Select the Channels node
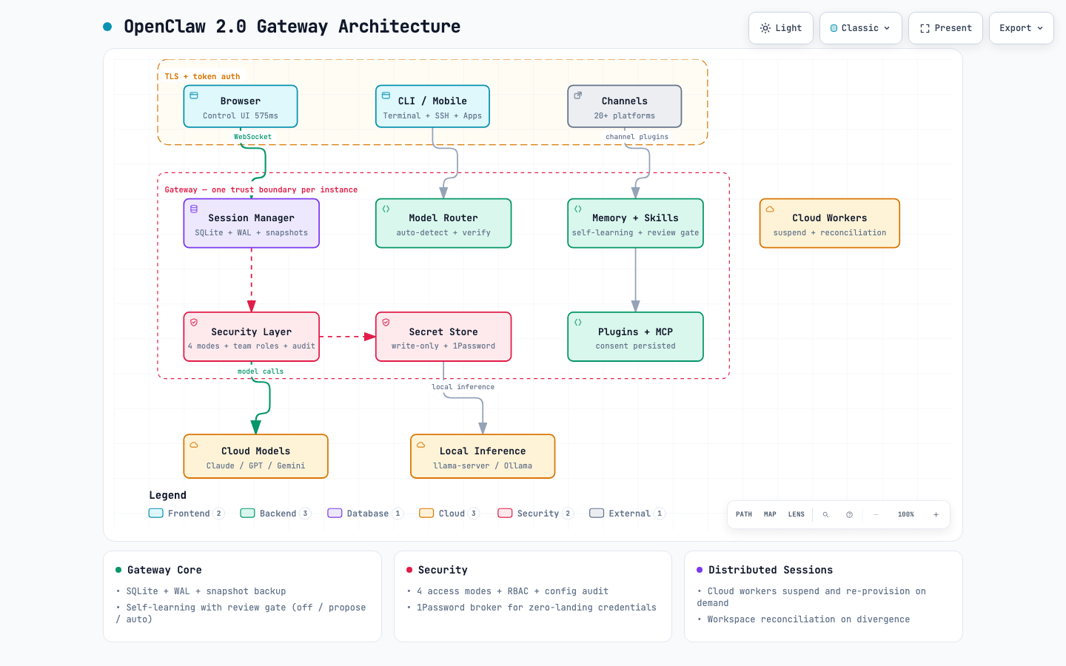This screenshot has width=1066, height=666. pos(625,107)
